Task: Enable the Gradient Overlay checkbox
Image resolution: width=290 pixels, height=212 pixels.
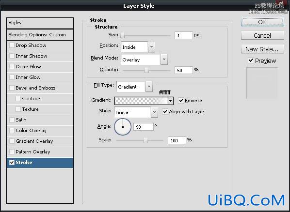Action: [12, 141]
